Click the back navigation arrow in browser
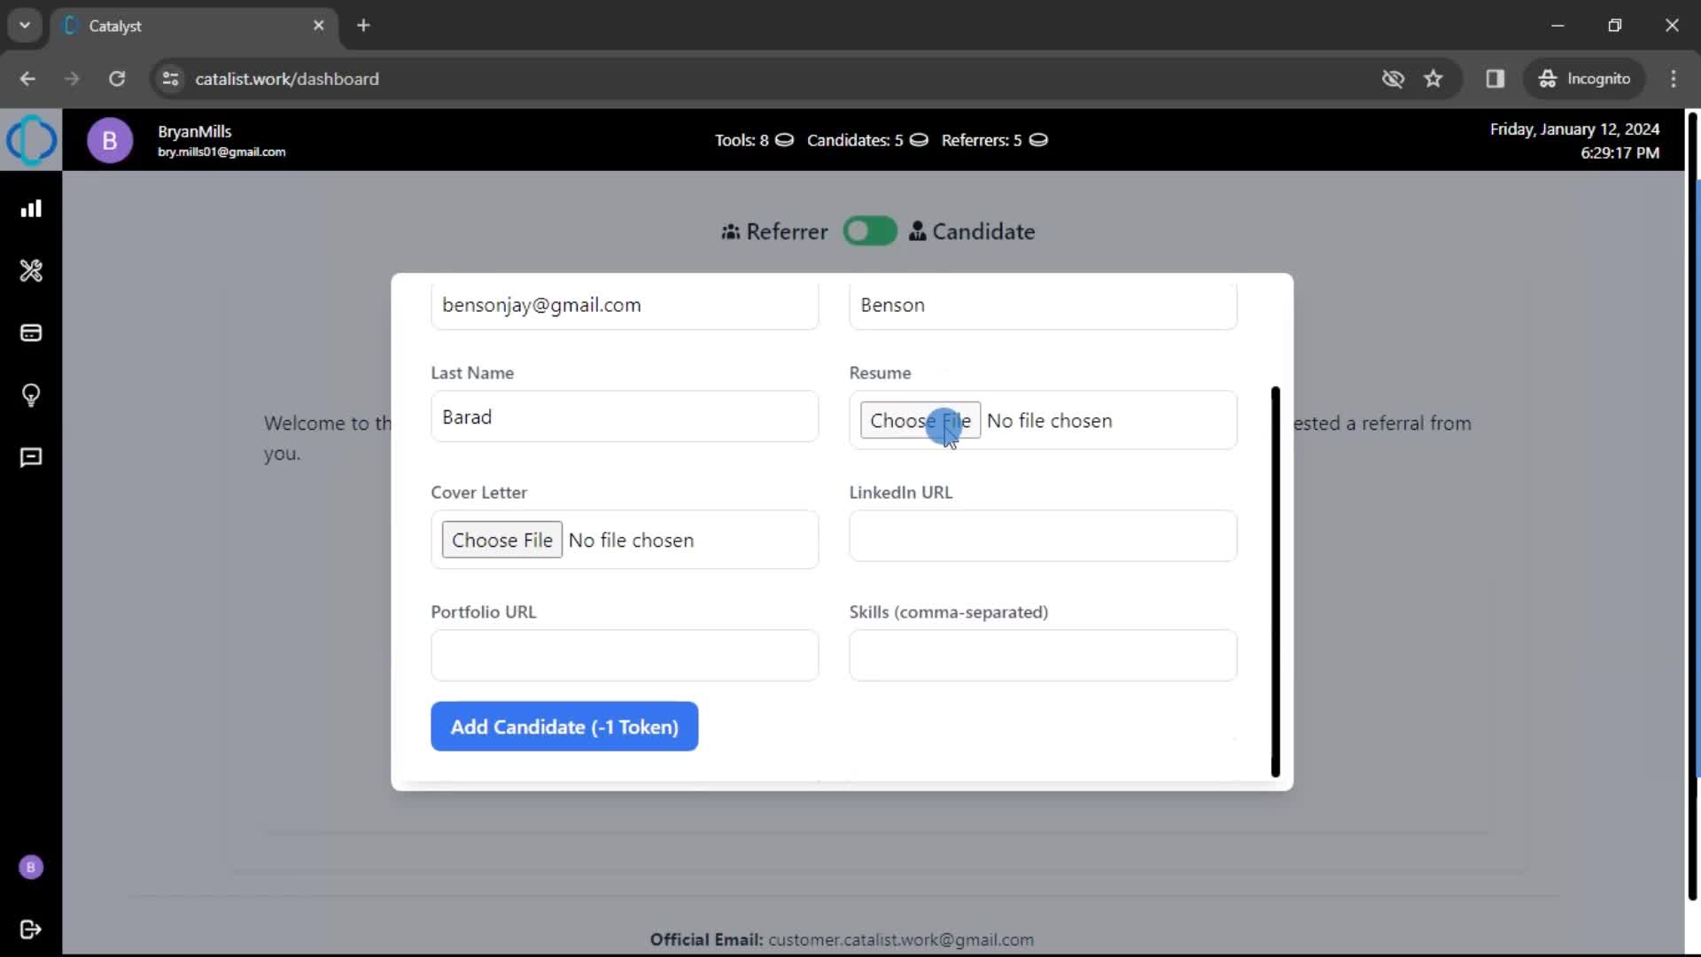The width and height of the screenshot is (1701, 957). click(28, 78)
